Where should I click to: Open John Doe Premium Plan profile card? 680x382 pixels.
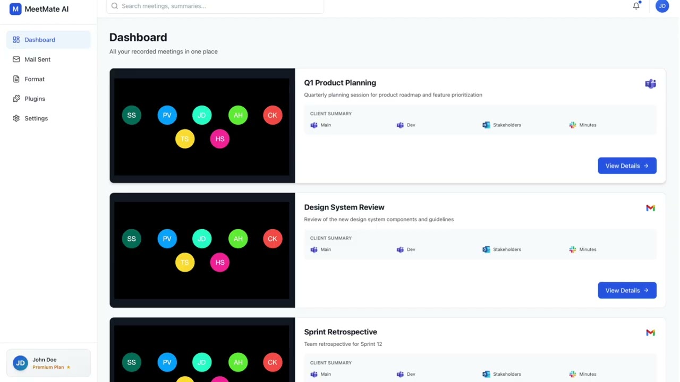tap(48, 363)
